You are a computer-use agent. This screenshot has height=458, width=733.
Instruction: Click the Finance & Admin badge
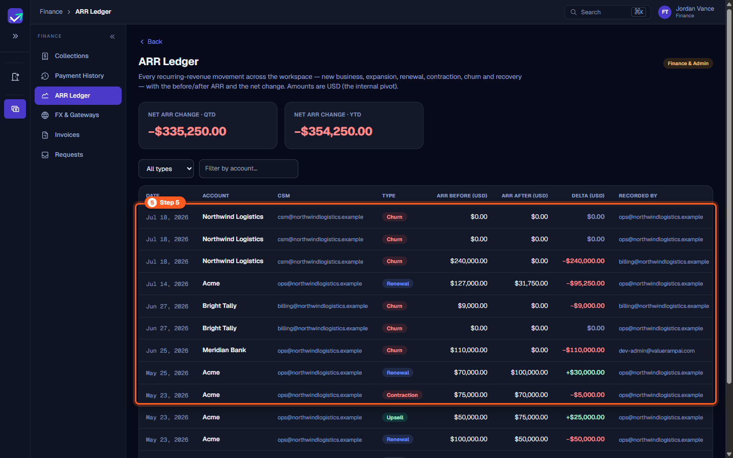pos(688,64)
